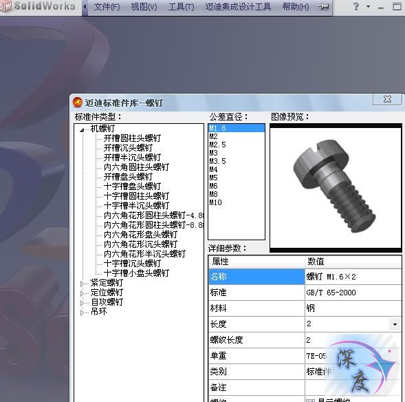Select the 定位螺钉 category label
405x402 pixels.
pyautogui.click(x=107, y=293)
